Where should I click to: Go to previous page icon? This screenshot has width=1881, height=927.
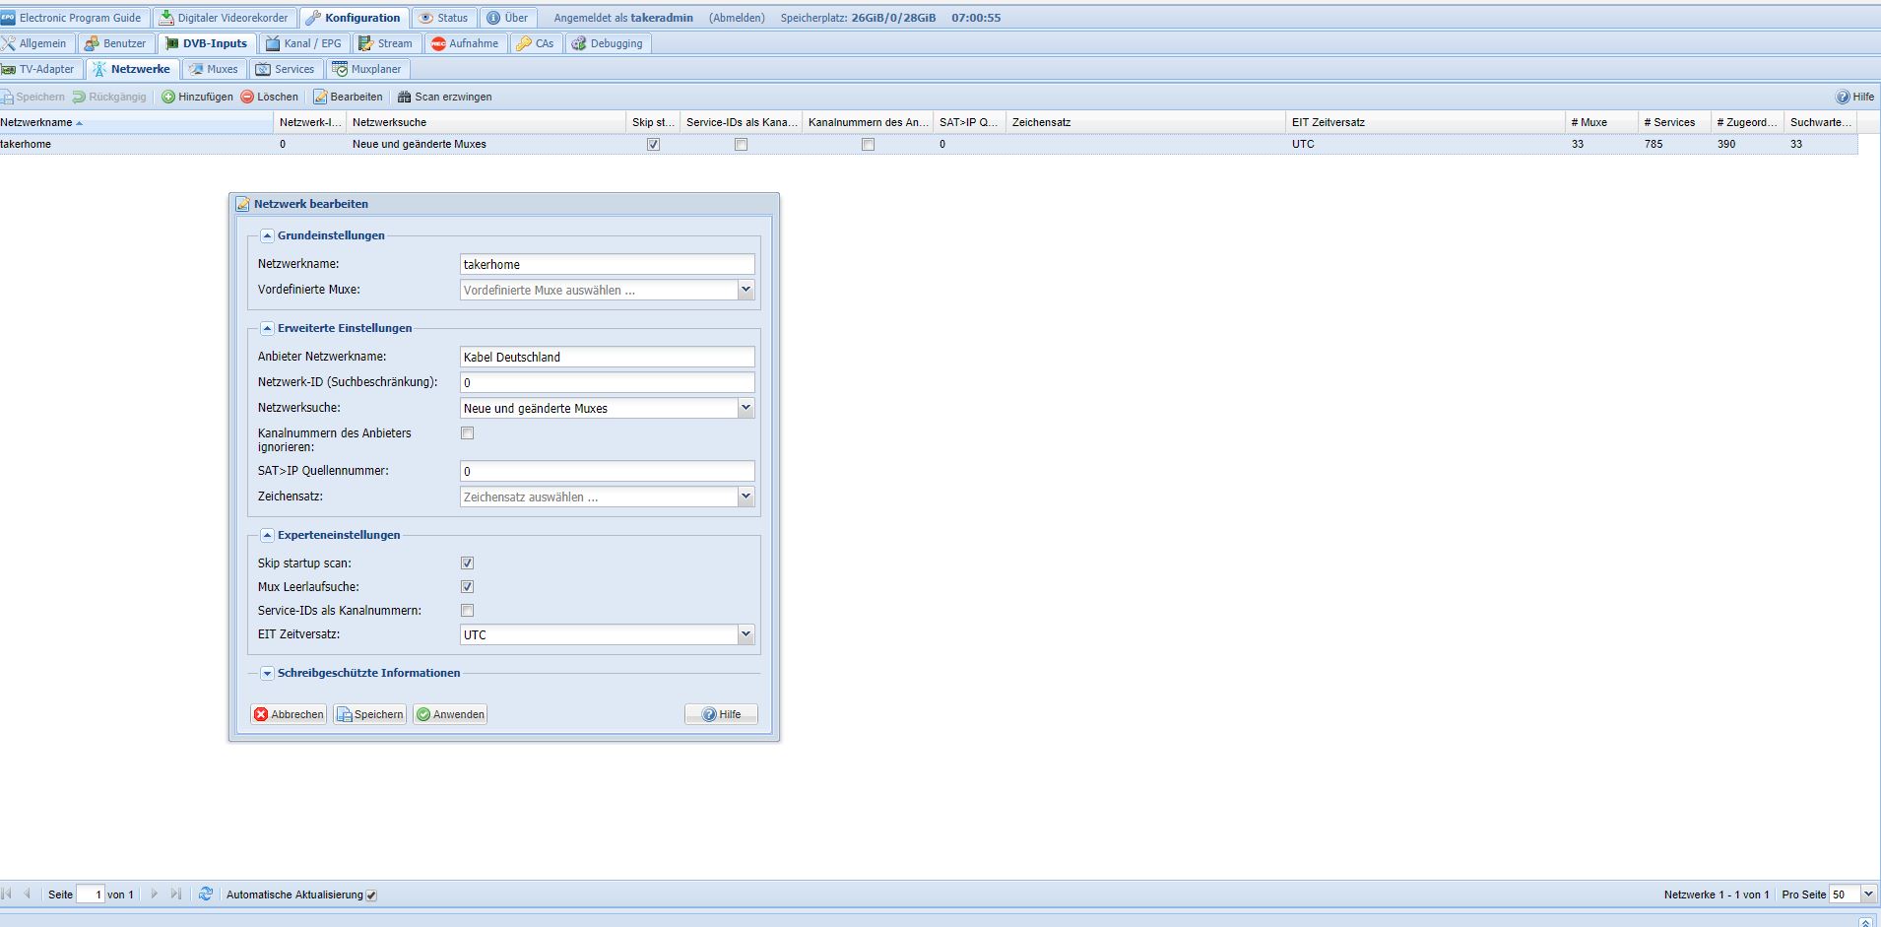[27, 894]
